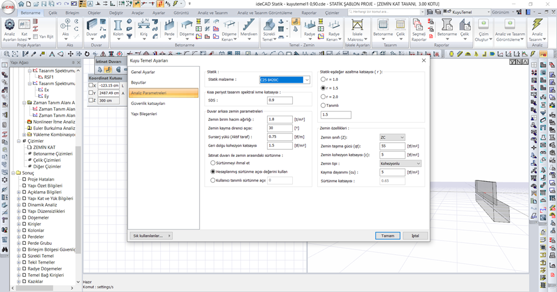
Task: Select the Aks axis tool
Action: [x=65, y=28]
